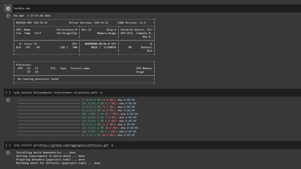
Task: Click the 76.0/76.0 MB download progress bar
Action: 49,100
